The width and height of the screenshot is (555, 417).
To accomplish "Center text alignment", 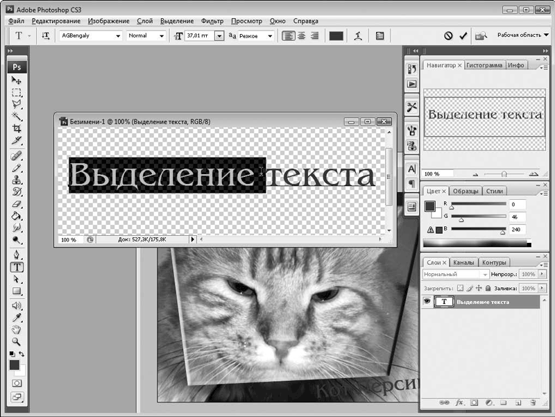I will [302, 36].
